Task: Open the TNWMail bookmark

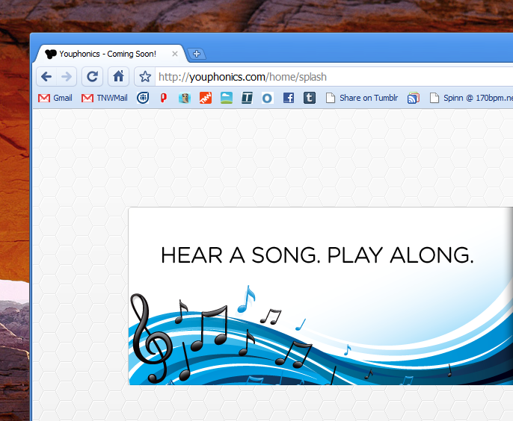Action: pyautogui.click(x=105, y=98)
